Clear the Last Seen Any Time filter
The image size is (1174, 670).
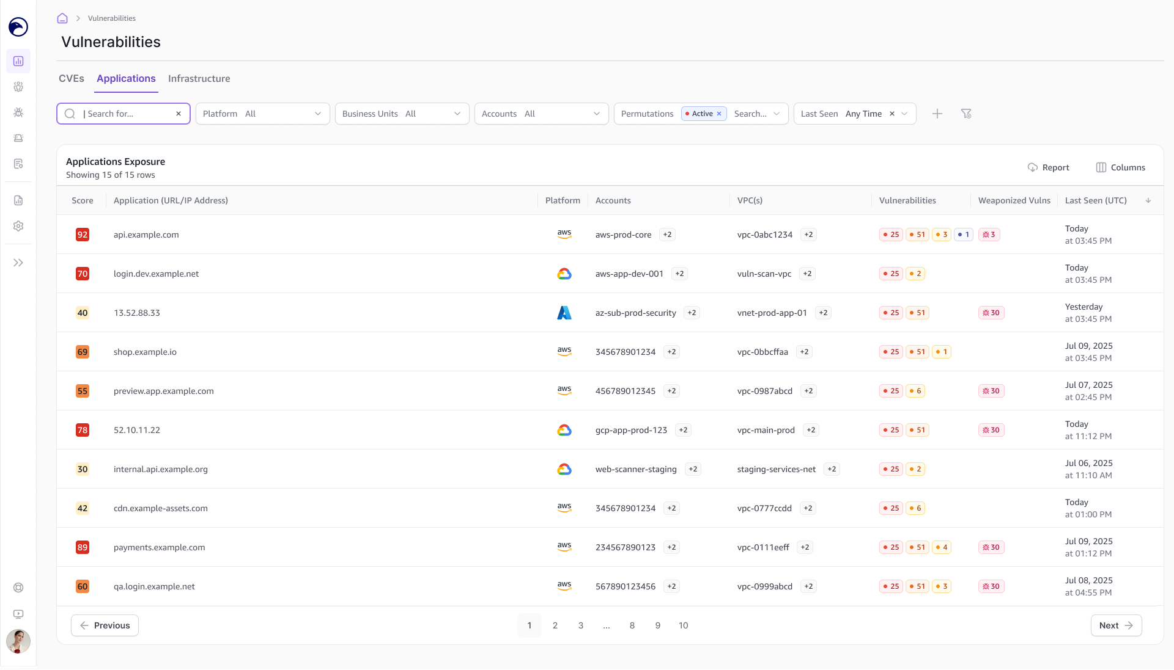point(892,114)
